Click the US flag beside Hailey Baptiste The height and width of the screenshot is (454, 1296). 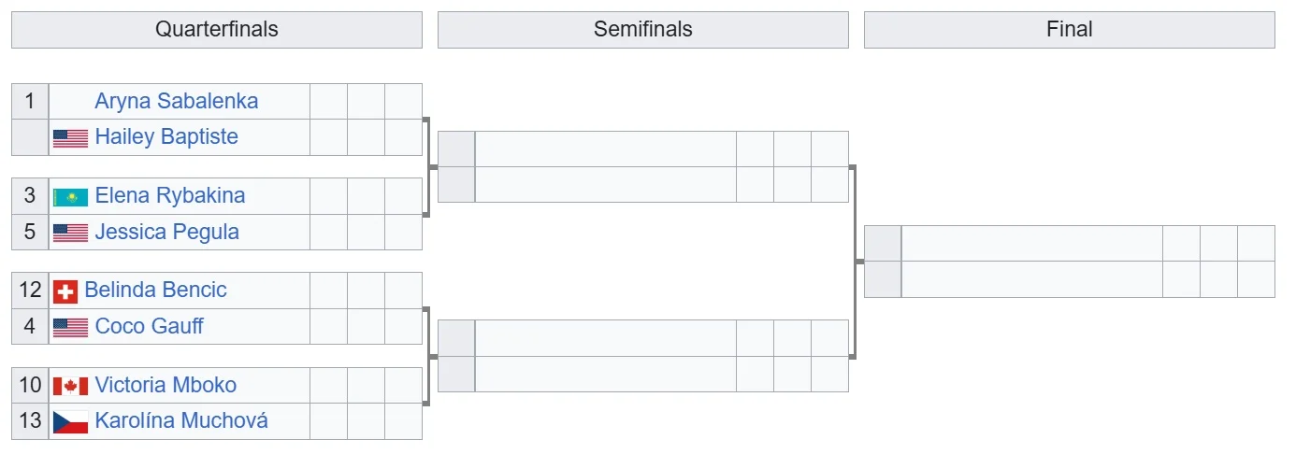pos(70,138)
